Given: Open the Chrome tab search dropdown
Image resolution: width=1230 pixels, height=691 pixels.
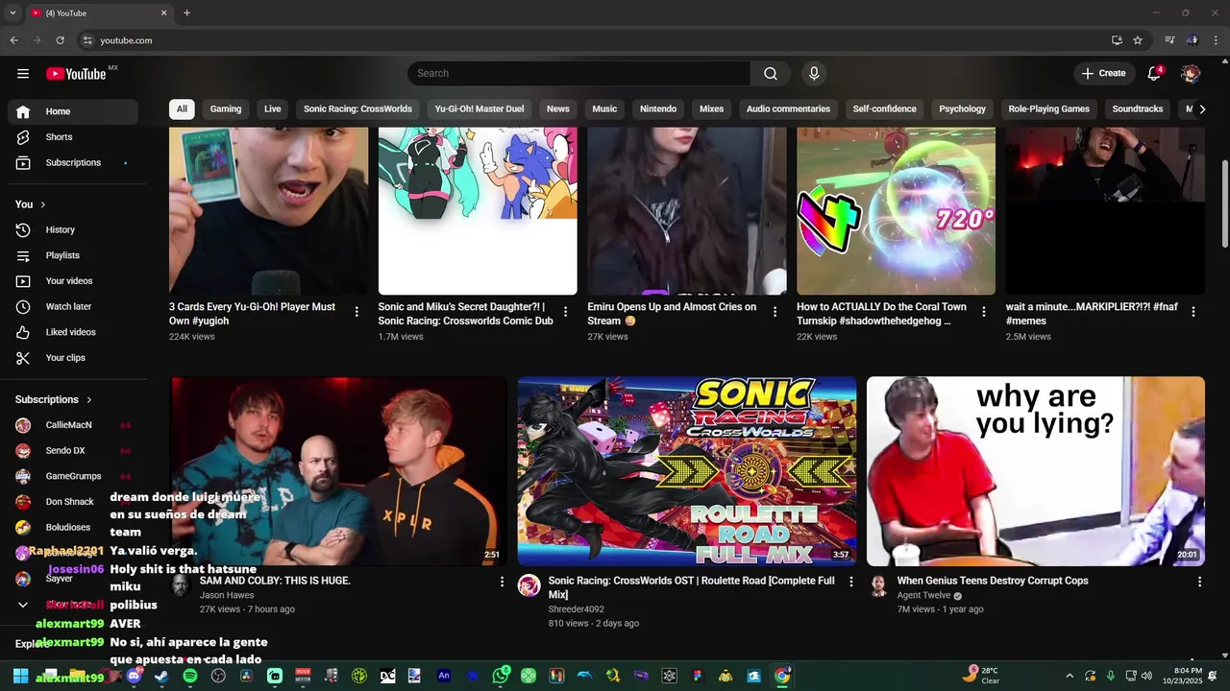Looking at the screenshot, I should pyautogui.click(x=12, y=12).
